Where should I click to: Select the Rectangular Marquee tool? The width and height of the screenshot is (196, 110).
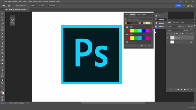pyautogui.click(x=2, y=17)
